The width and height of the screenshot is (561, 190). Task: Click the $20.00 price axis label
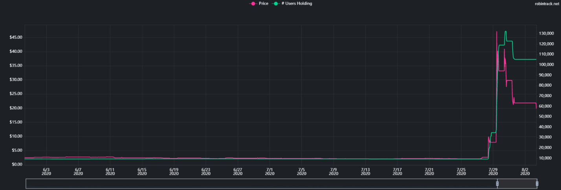[x=16, y=108]
